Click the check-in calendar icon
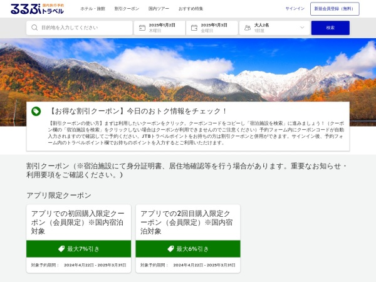The image size is (376, 282). [142, 28]
